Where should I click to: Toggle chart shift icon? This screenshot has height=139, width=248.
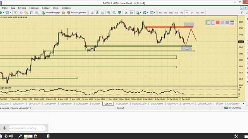131,13
